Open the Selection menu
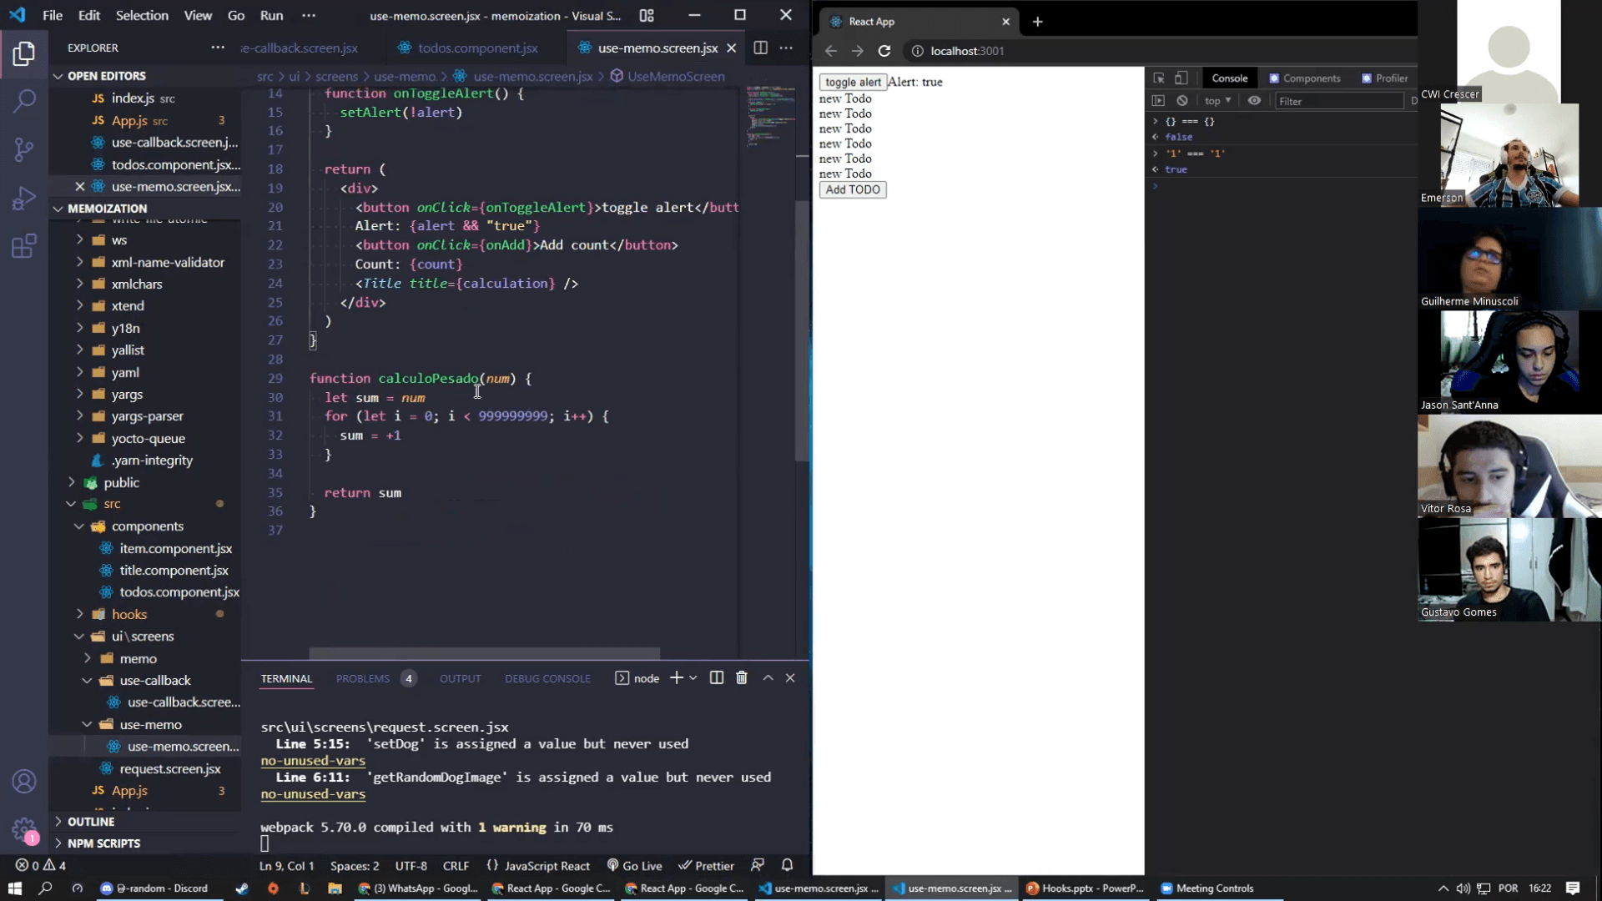1602x901 pixels. point(142,15)
